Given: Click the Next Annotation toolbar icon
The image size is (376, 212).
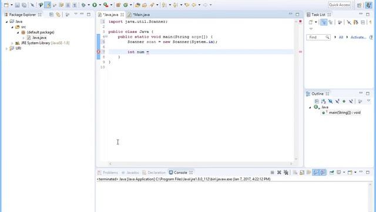Looking at the screenshot, I should (x=164, y=5).
